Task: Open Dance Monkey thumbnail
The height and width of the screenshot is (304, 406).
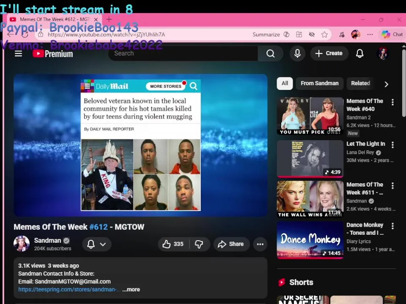Action: pyautogui.click(x=310, y=240)
